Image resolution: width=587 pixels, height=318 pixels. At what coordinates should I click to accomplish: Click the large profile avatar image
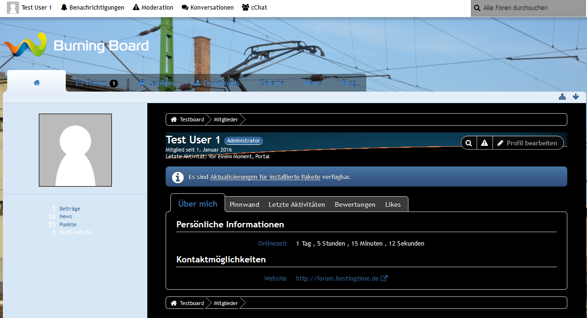point(75,150)
